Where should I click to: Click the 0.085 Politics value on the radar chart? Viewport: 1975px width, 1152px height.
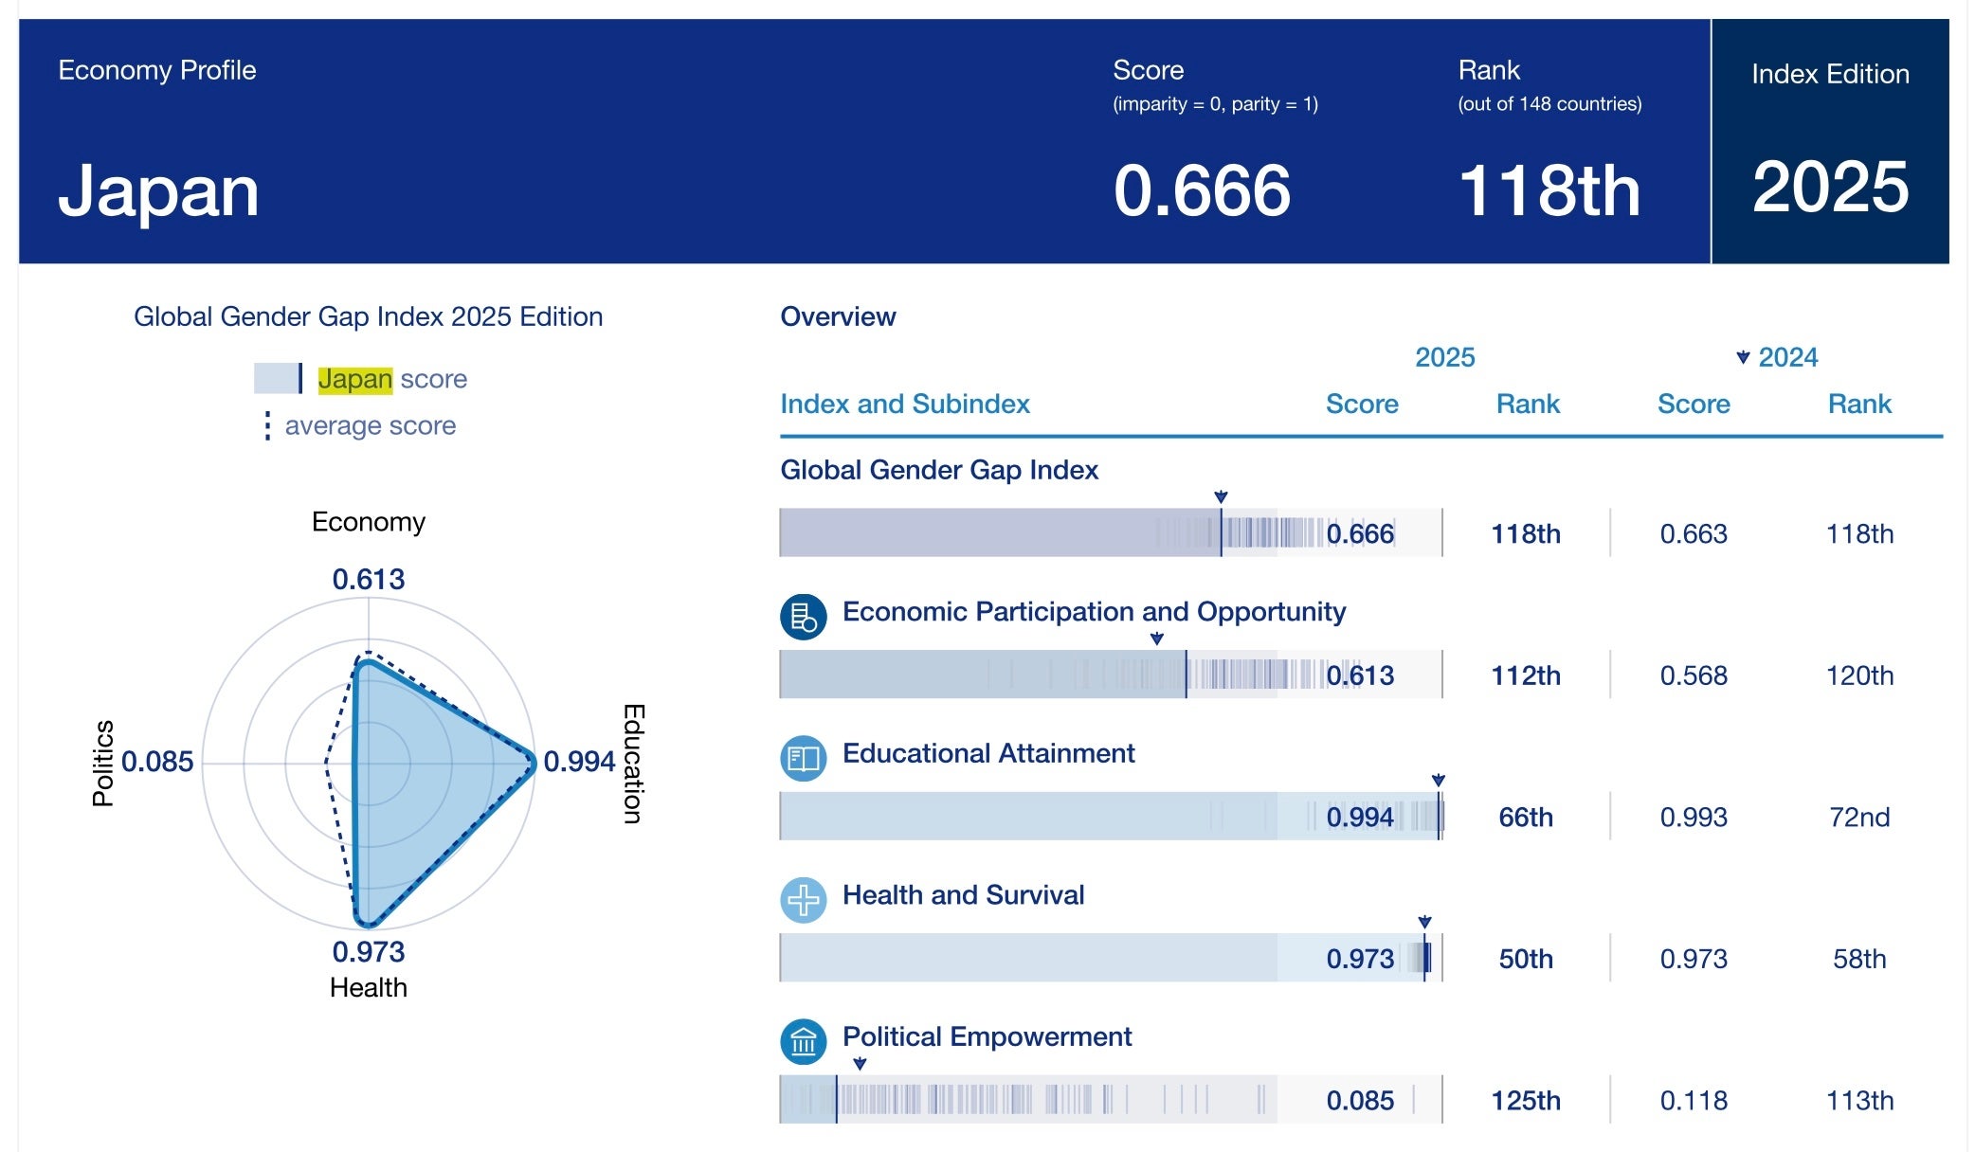(157, 761)
